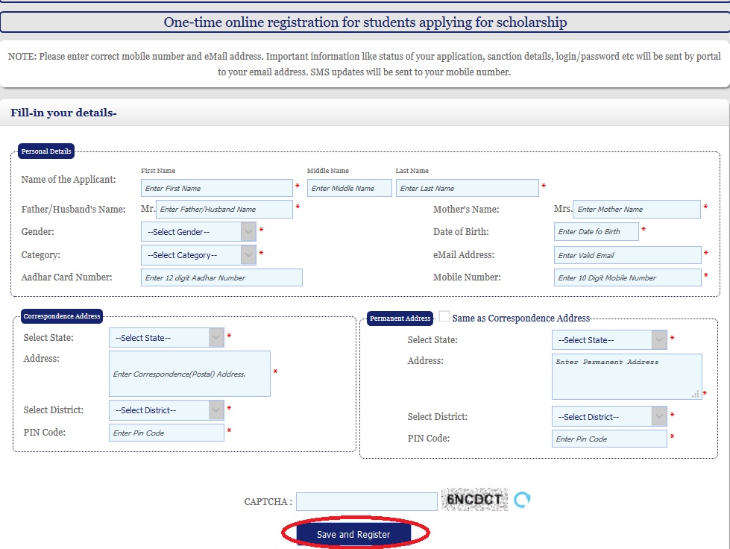The image size is (730, 549).
Task: Open permanent address Select State dropdown
Action: tap(609, 340)
